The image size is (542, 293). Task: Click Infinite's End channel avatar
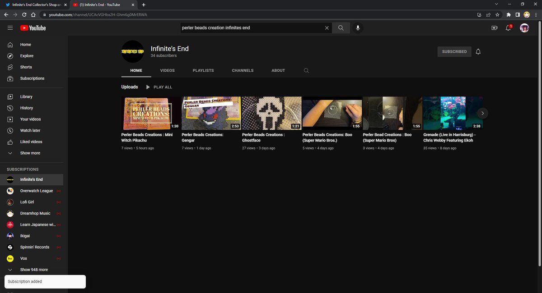coord(132,52)
